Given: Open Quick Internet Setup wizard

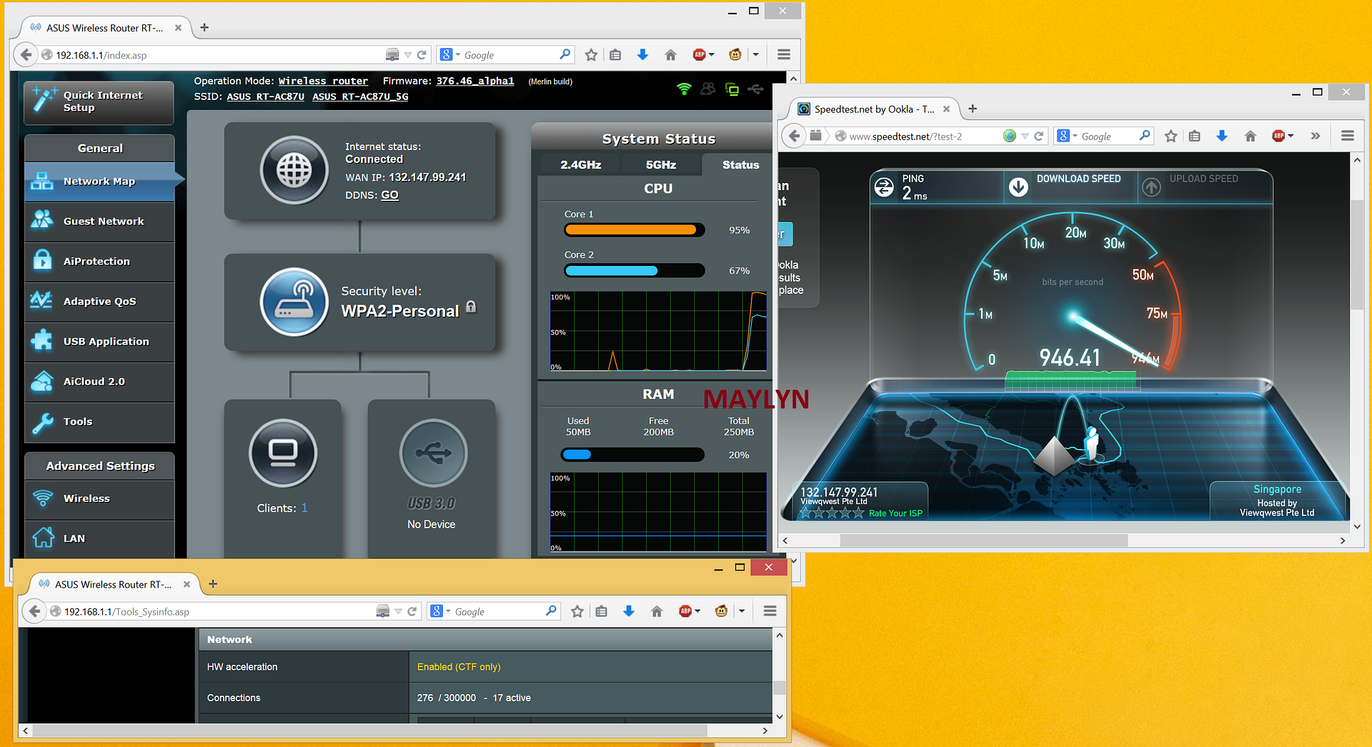Looking at the screenshot, I should click(x=99, y=102).
